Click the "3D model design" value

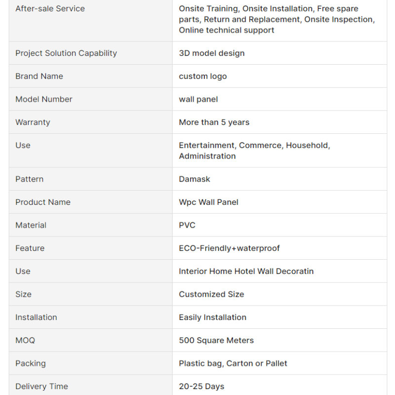tap(211, 53)
